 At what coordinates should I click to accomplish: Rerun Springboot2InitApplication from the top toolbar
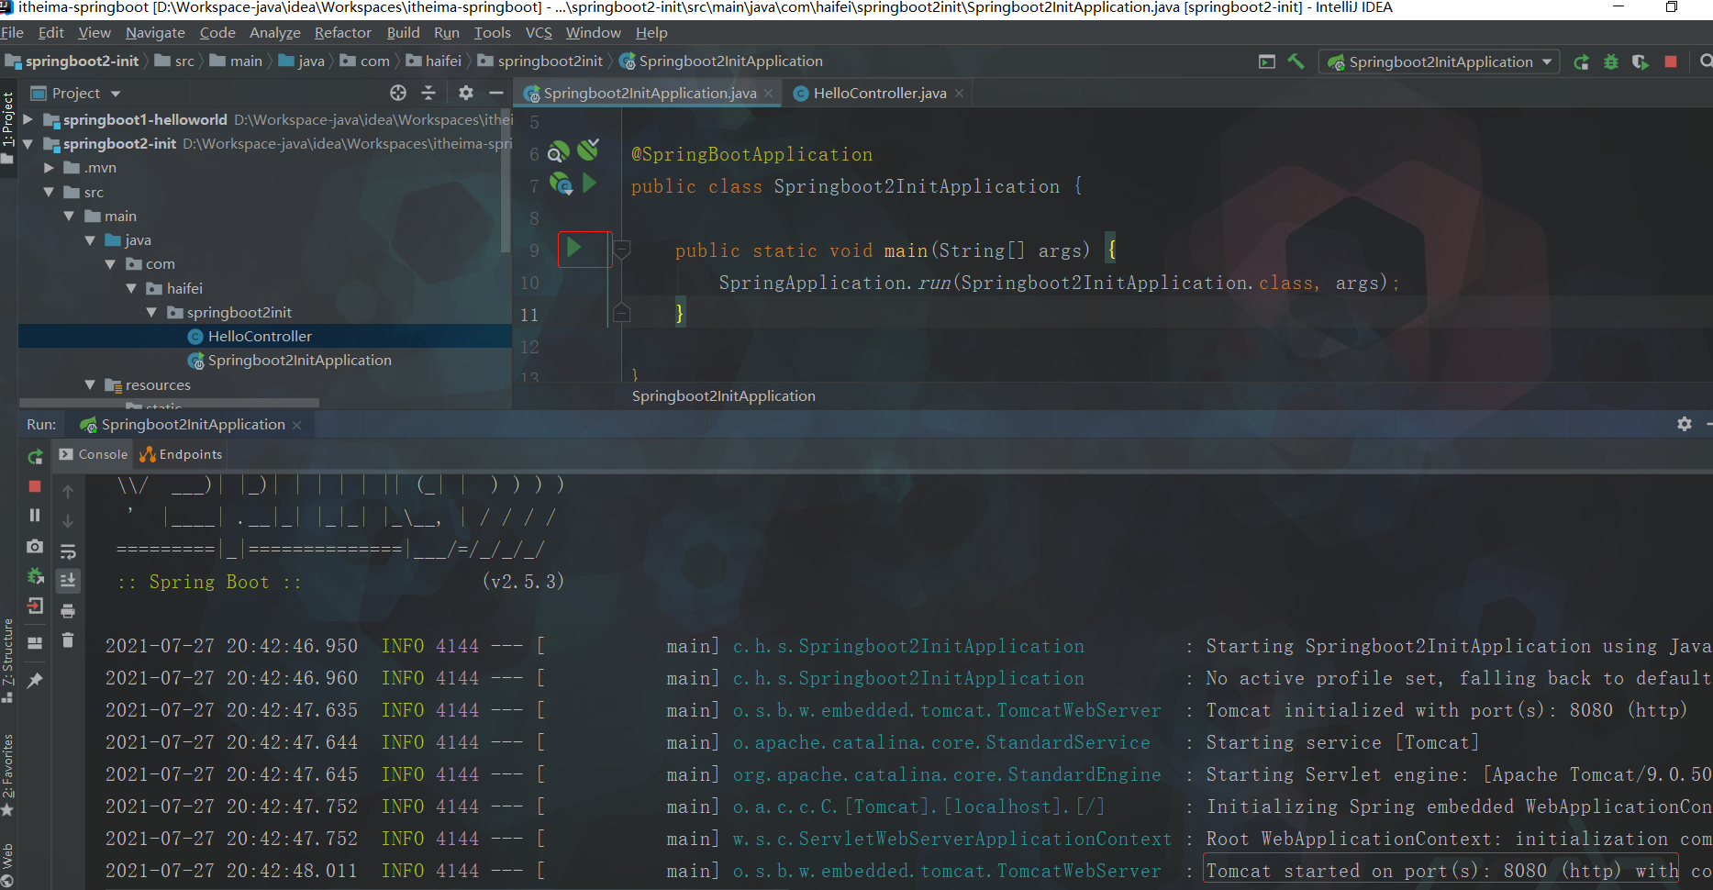1581,62
